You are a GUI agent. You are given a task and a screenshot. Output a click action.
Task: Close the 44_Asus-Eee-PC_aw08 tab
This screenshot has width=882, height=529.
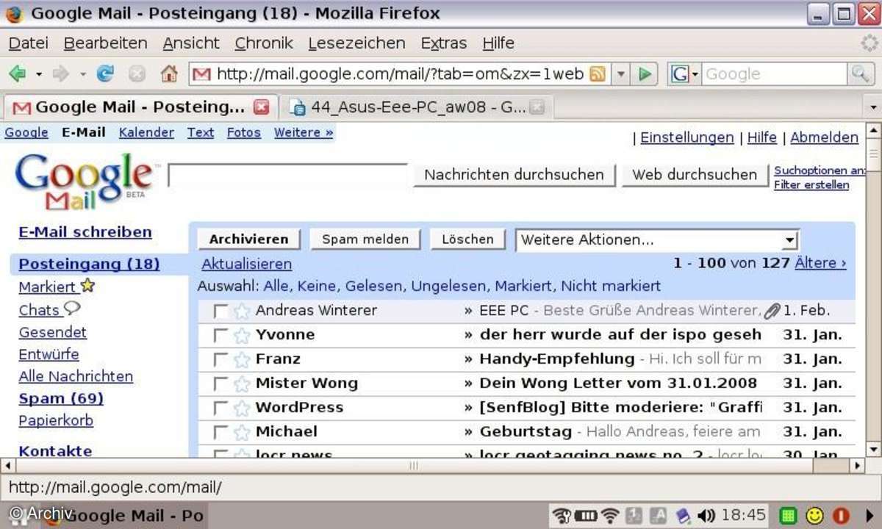[x=537, y=107]
